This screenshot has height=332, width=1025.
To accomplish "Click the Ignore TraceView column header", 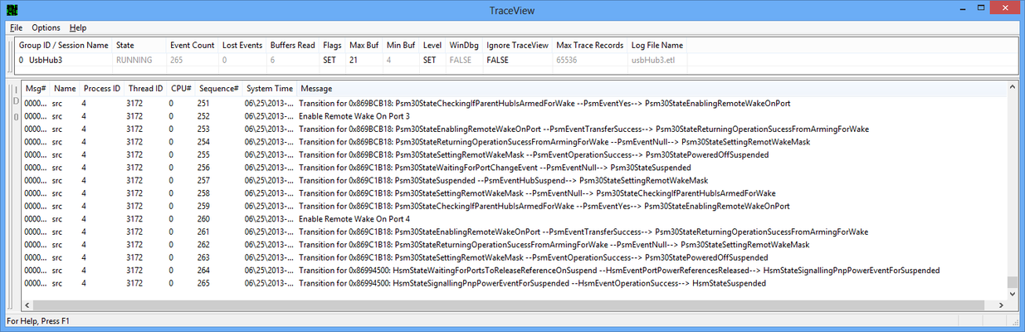I will [x=518, y=45].
